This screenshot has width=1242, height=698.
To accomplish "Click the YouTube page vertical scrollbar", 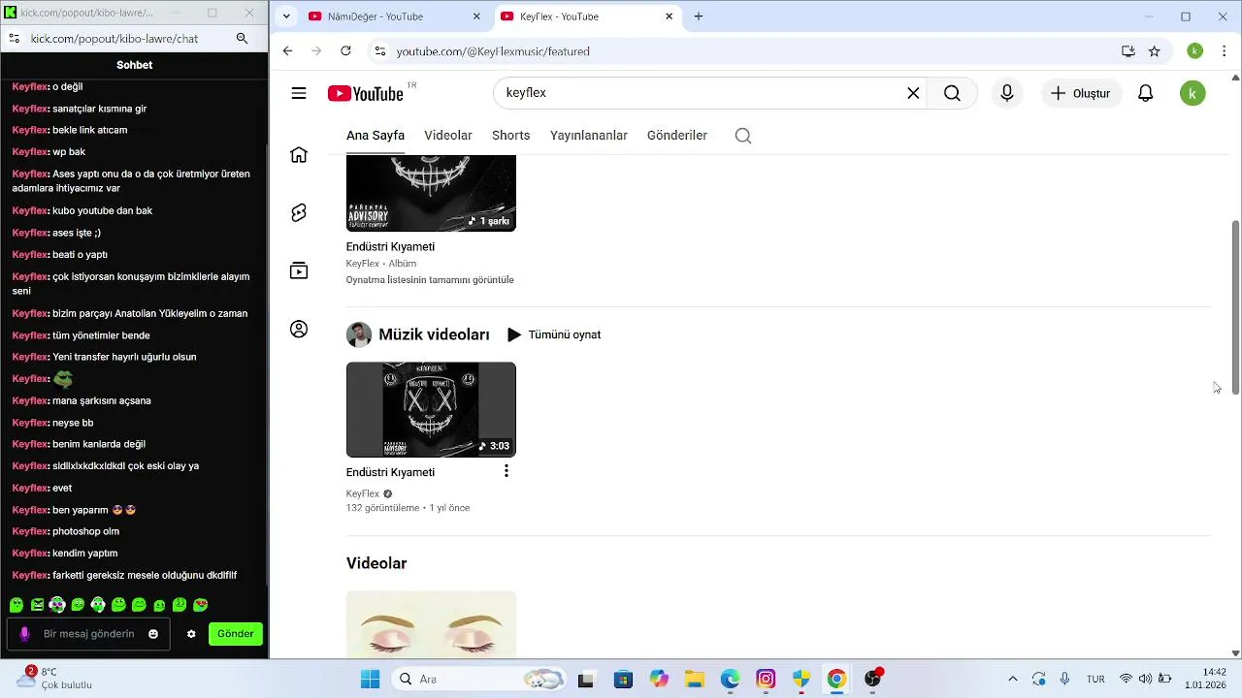I will [x=1235, y=306].
